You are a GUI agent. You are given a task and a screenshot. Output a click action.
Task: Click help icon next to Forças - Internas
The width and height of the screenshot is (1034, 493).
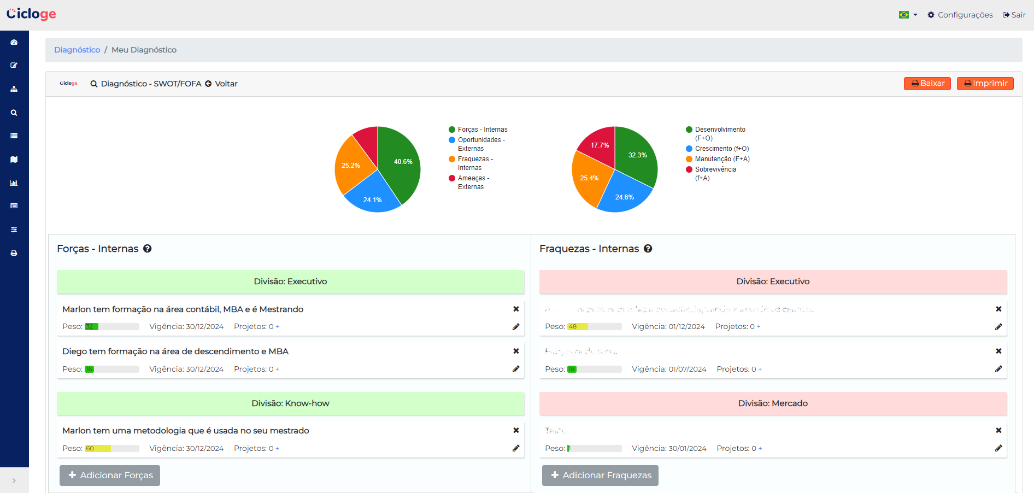click(x=148, y=249)
